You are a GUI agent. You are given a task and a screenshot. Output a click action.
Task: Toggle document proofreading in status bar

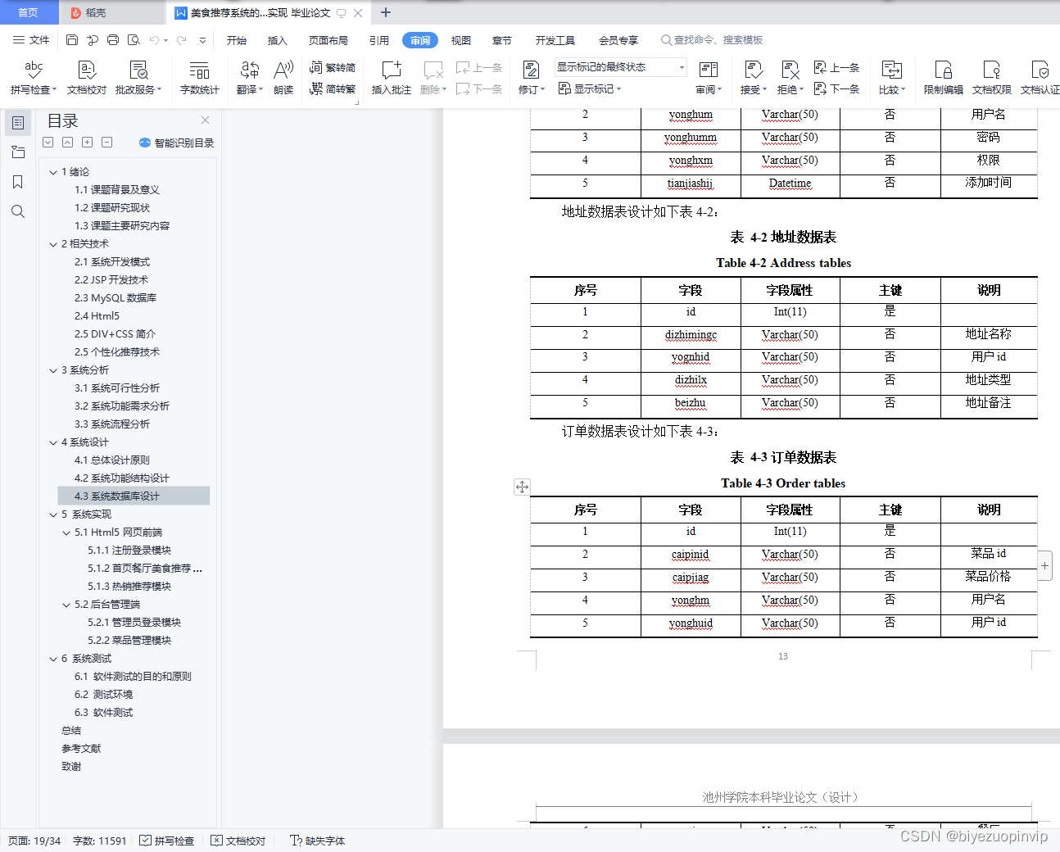238,841
